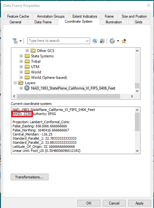The height and width of the screenshot is (208, 154).
Task: Switch to the Size and Position tab
Action: click(134, 16)
